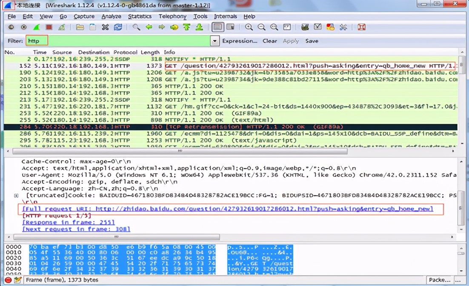Open the Internals menu
469x286 pixels.
(225, 17)
